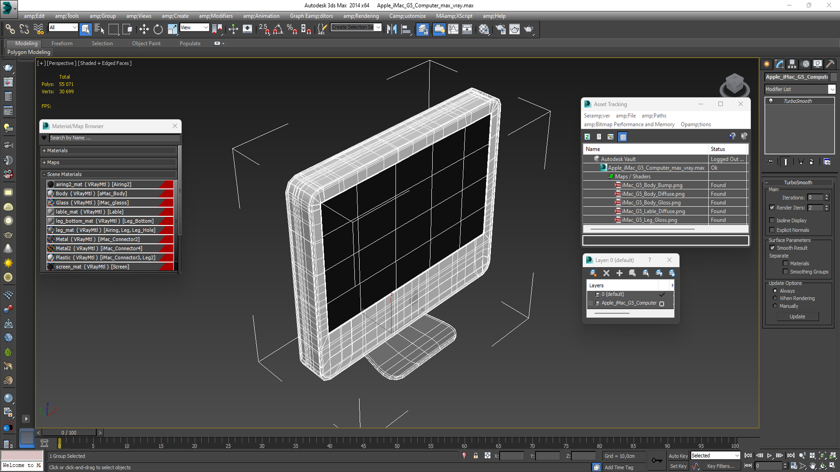Image resolution: width=840 pixels, height=472 pixels.
Task: Click the Set Key button
Action: click(678, 466)
